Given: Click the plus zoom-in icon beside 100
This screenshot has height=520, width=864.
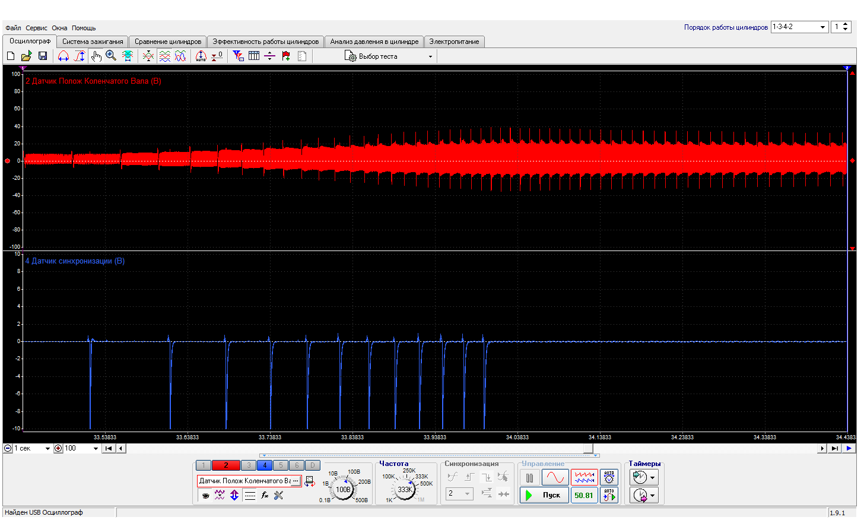Looking at the screenshot, I should tap(58, 448).
